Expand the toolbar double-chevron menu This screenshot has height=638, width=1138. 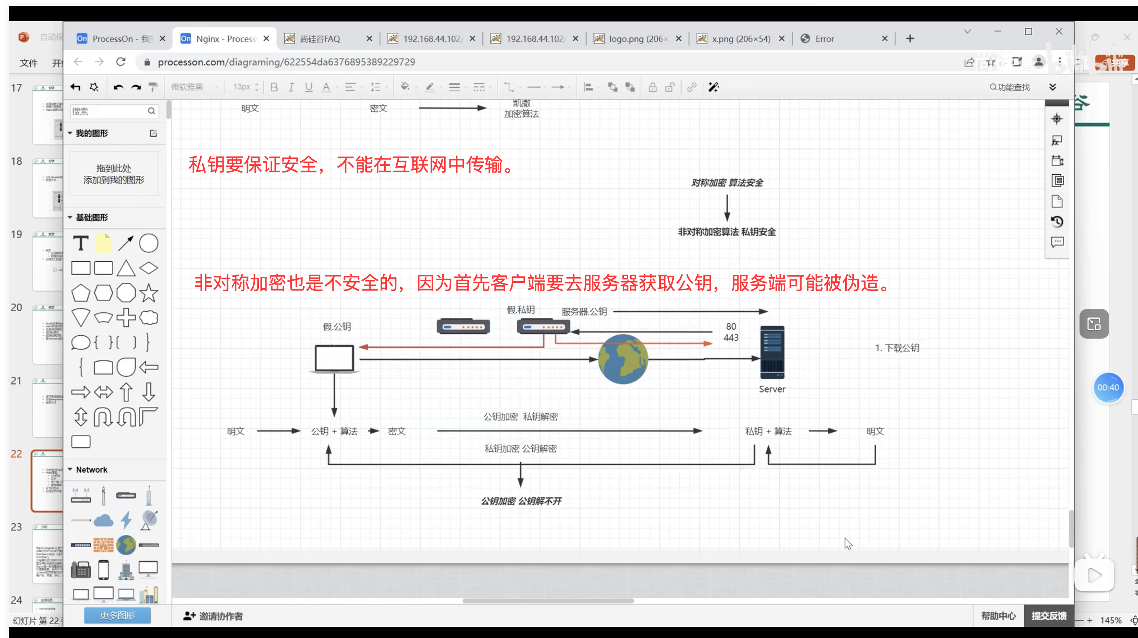(1052, 87)
